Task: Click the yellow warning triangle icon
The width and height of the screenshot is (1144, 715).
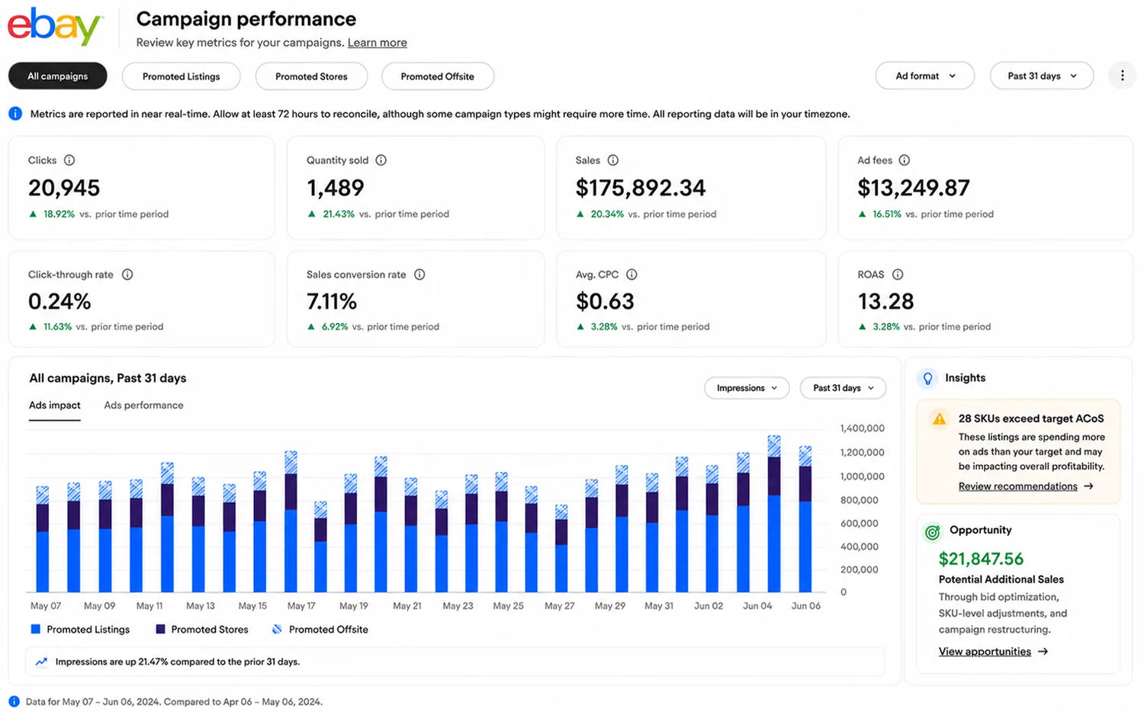Action: click(940, 418)
